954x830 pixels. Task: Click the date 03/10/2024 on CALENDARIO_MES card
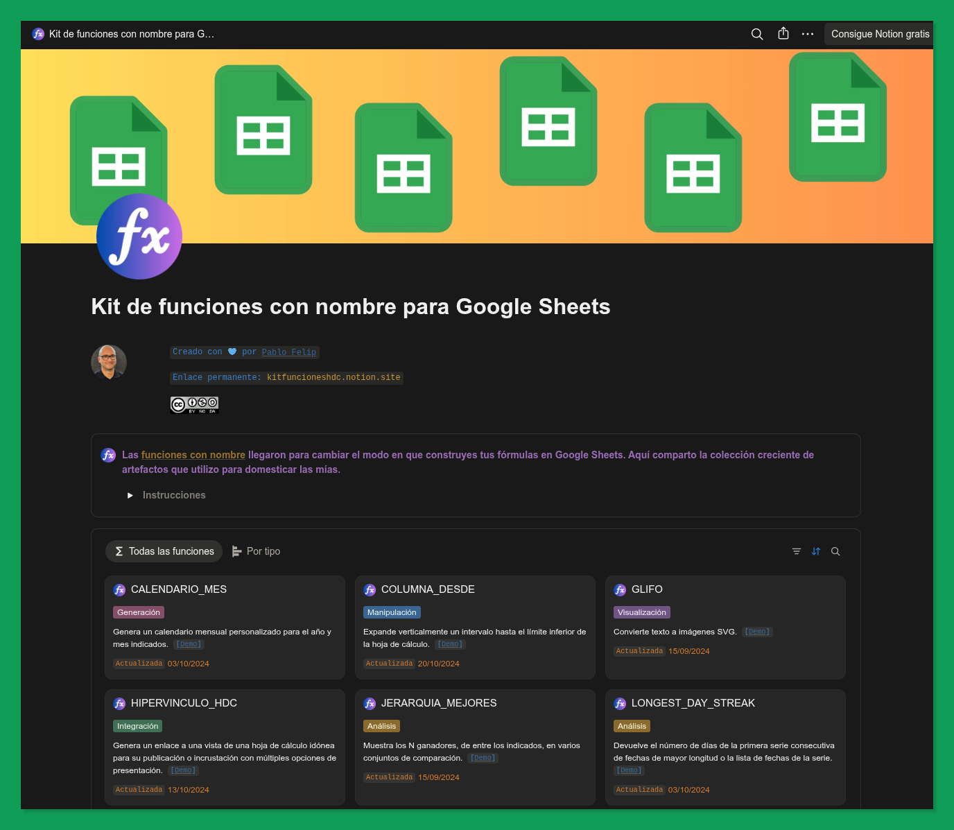(189, 664)
